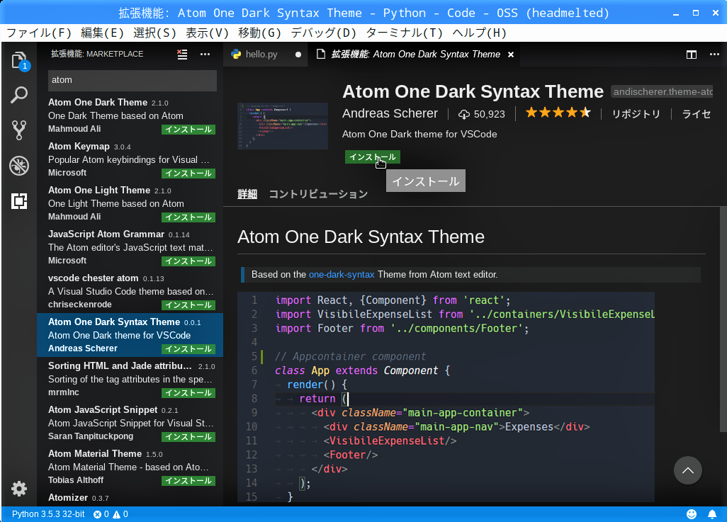
Task: Select Atom Material Theme entry
Action: (130, 467)
